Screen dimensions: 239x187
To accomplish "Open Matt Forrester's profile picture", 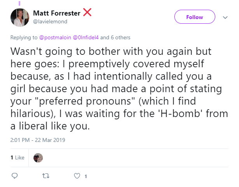I will [20, 17].
